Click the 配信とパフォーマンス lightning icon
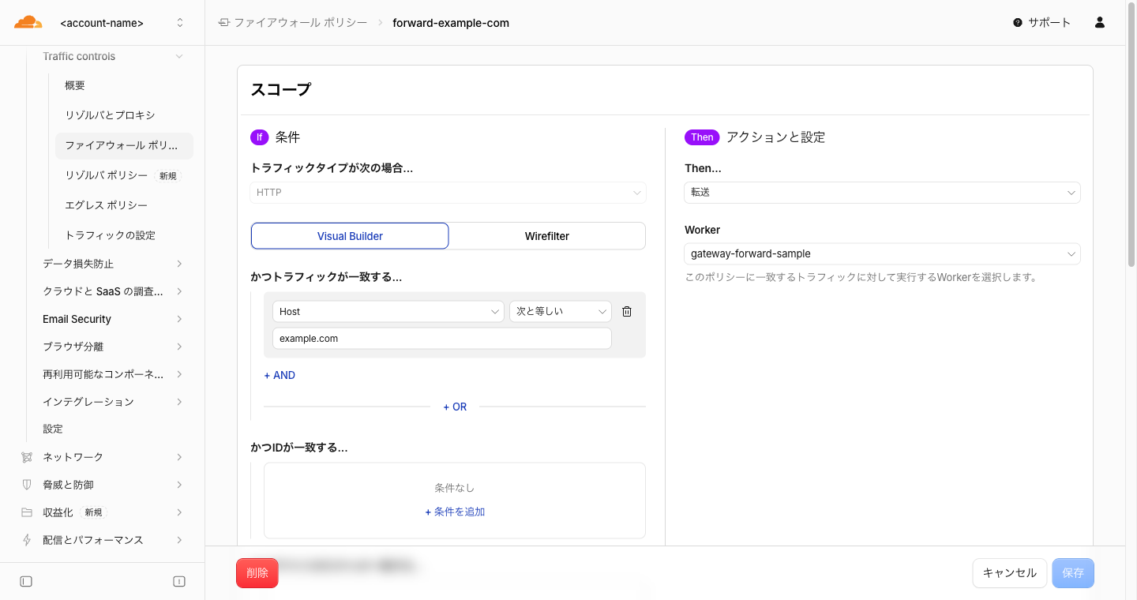This screenshot has height=600, width=1137. pos(27,540)
